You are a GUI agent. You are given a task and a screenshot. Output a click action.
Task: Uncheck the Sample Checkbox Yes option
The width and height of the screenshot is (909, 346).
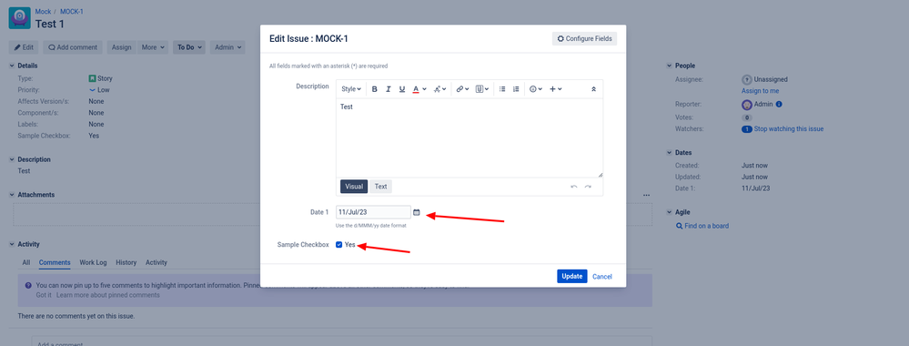pyautogui.click(x=339, y=245)
